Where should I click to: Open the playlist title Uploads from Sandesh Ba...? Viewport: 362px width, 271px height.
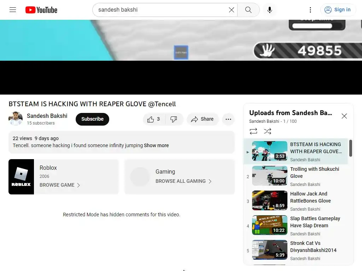[x=291, y=113]
